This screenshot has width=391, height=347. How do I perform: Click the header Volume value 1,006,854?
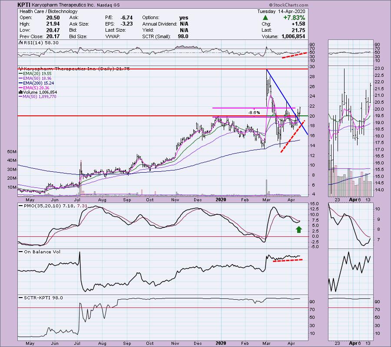click(x=293, y=36)
